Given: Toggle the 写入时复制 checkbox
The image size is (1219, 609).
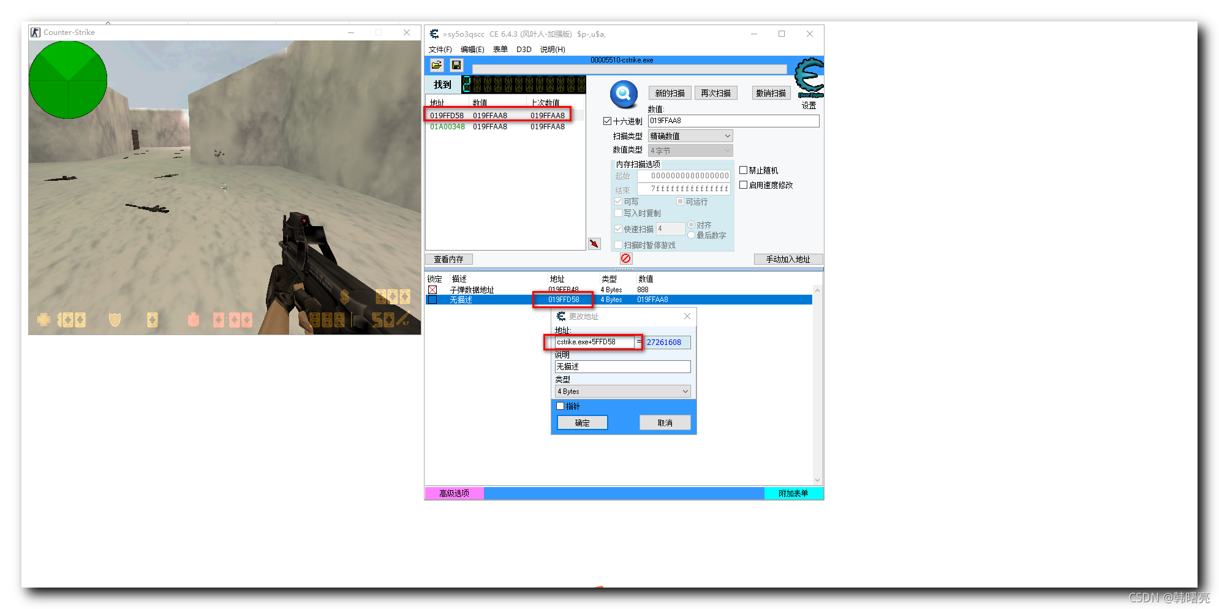Looking at the screenshot, I should (618, 213).
